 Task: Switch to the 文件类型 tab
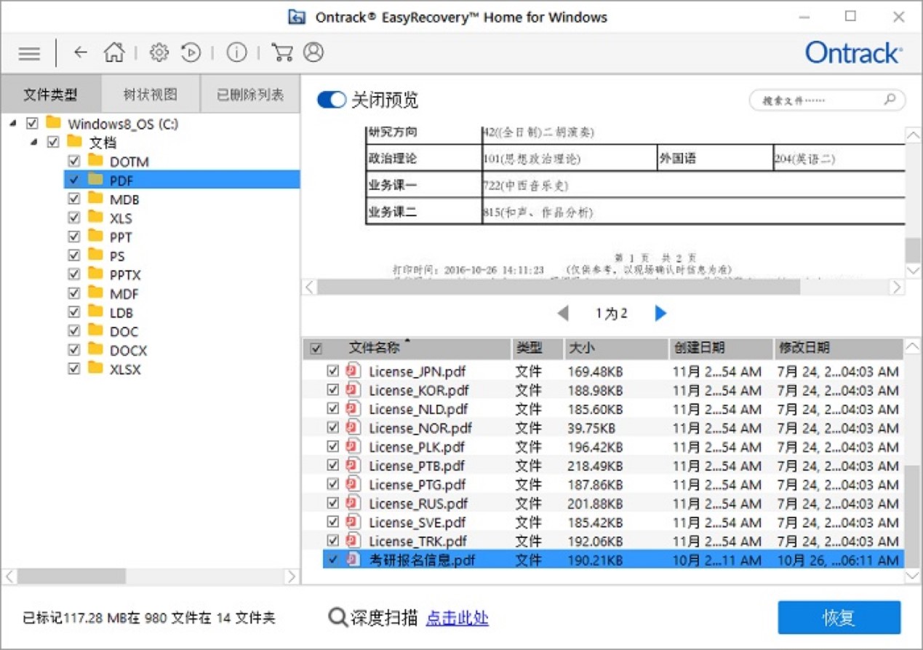(51, 95)
